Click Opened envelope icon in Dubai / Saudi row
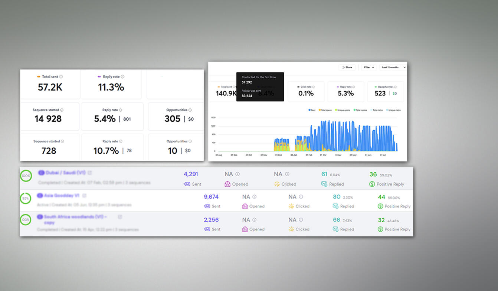 [x=227, y=184]
